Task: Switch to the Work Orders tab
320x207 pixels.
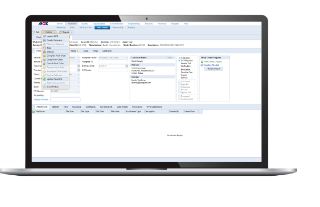Action: click(102, 27)
